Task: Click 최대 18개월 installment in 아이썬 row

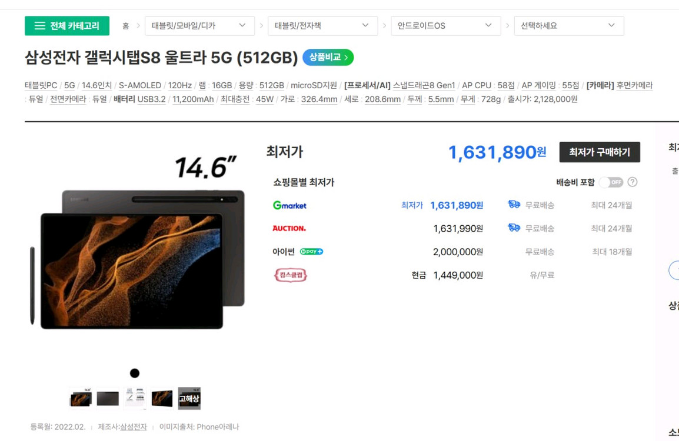Action: point(612,252)
